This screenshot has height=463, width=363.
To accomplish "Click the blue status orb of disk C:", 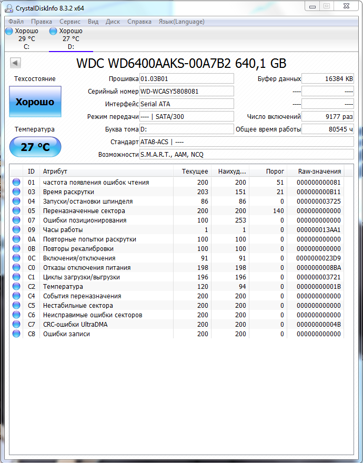I will 9,31.
